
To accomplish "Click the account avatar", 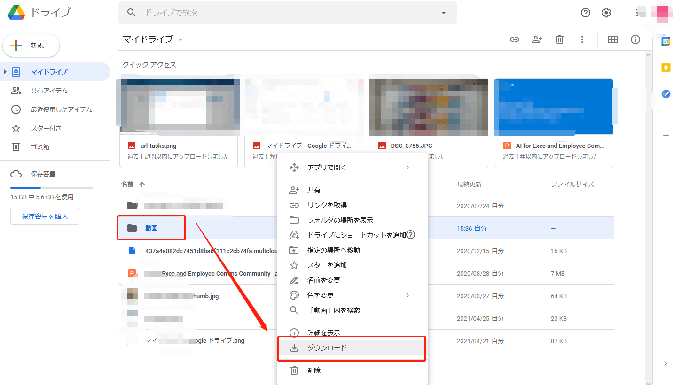I will tap(662, 13).
